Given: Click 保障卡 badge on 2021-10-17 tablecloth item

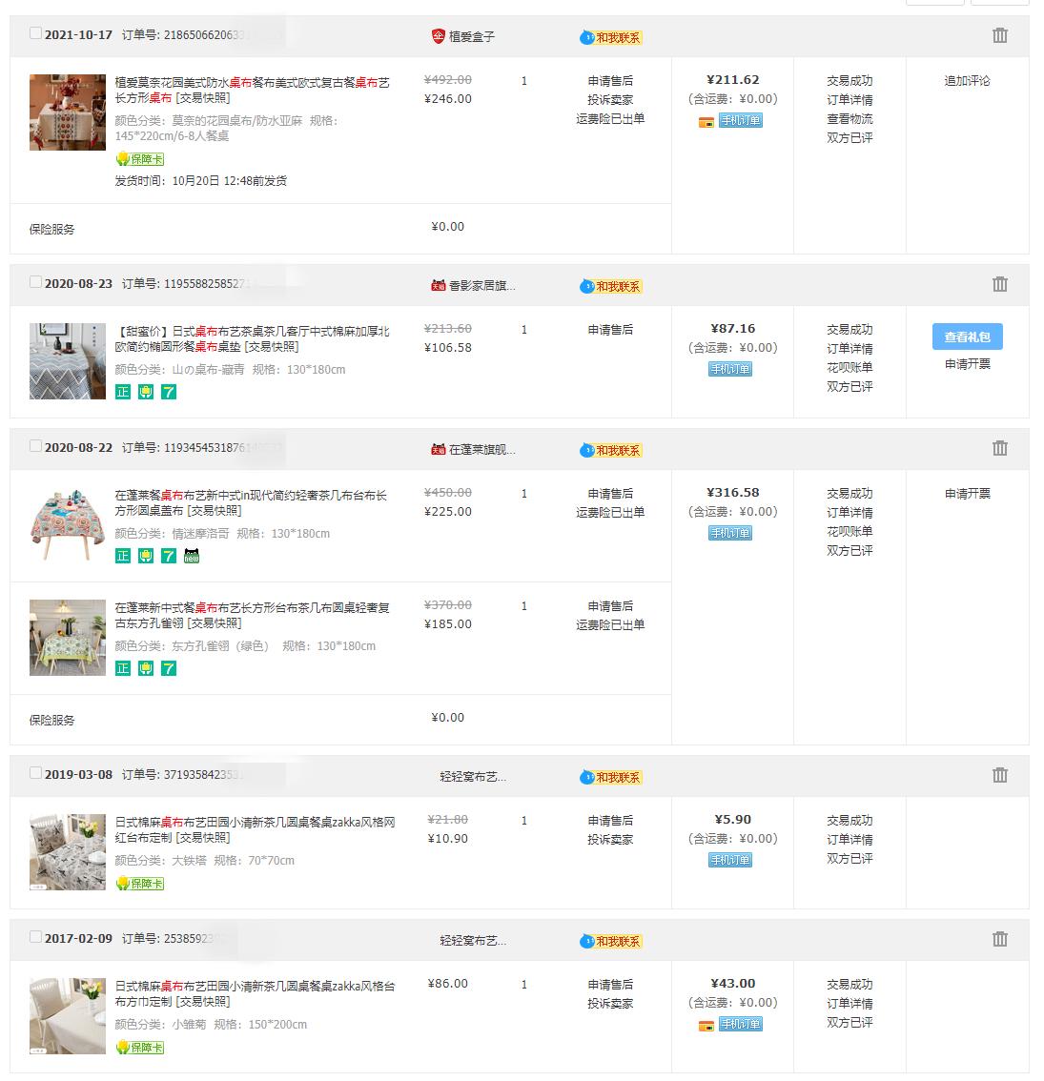Looking at the screenshot, I should click(x=140, y=159).
